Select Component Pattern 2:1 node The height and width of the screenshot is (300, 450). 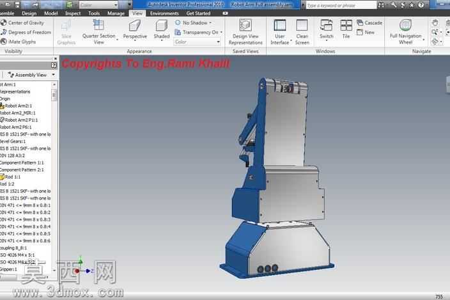pyautogui.click(x=22, y=170)
